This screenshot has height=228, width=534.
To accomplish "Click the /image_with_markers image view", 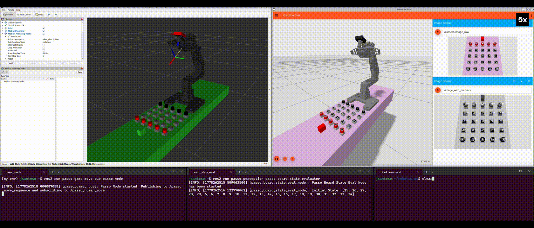I will point(483,122).
